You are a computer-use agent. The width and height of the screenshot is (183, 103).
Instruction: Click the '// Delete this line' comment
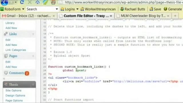click(115, 26)
